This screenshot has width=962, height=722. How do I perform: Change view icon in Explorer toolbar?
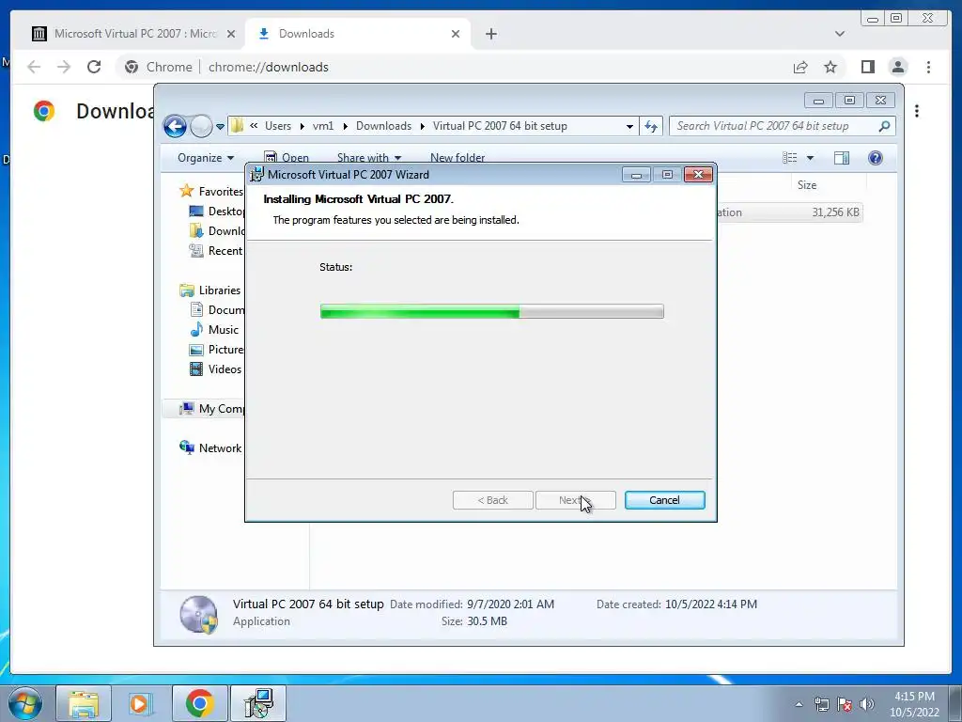point(789,158)
